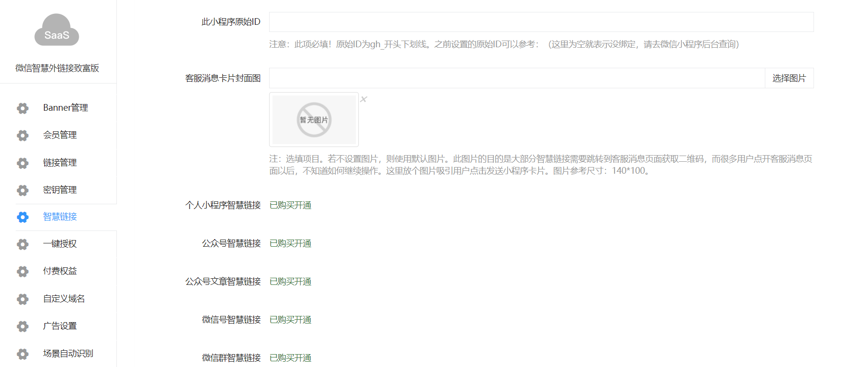
Task: Click the gear icon beside 场景自动识别
Action: click(22, 354)
